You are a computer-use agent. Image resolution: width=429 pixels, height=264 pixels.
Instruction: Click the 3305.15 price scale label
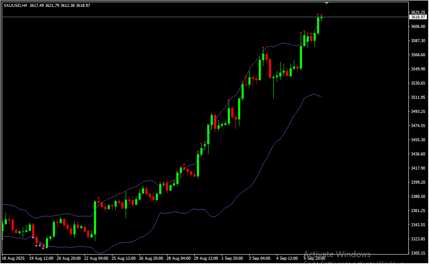pyautogui.click(x=417, y=253)
